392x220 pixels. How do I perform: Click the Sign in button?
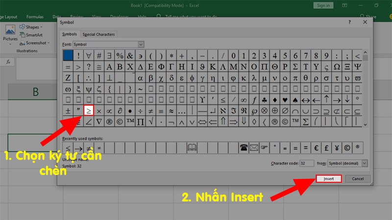(x=323, y=5)
